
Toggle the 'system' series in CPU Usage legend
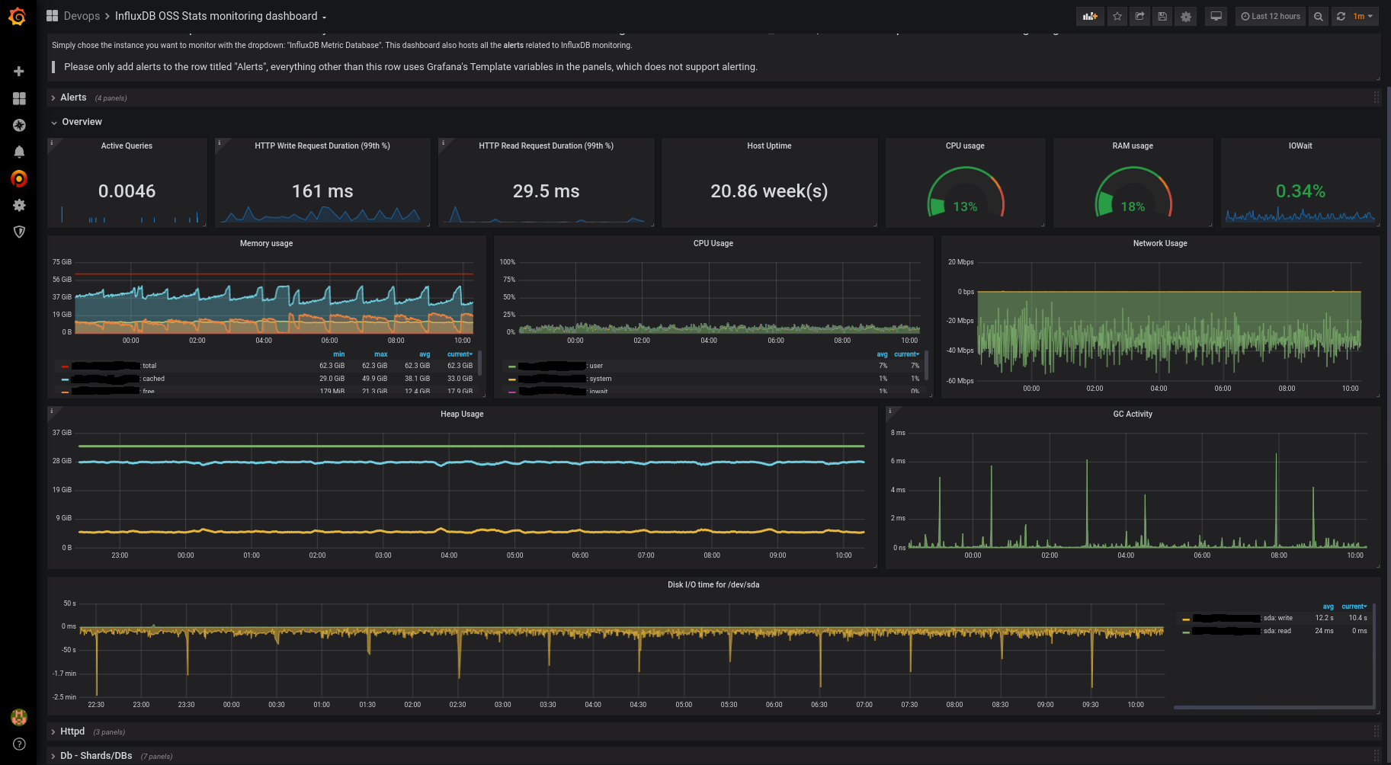pyautogui.click(x=600, y=379)
